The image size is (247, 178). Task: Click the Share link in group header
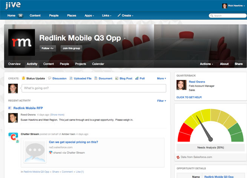pyautogui.click(x=238, y=64)
